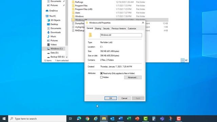The image size is (217, 122).
Task: Open PowerPoint from taskbar
Action: [137, 119]
